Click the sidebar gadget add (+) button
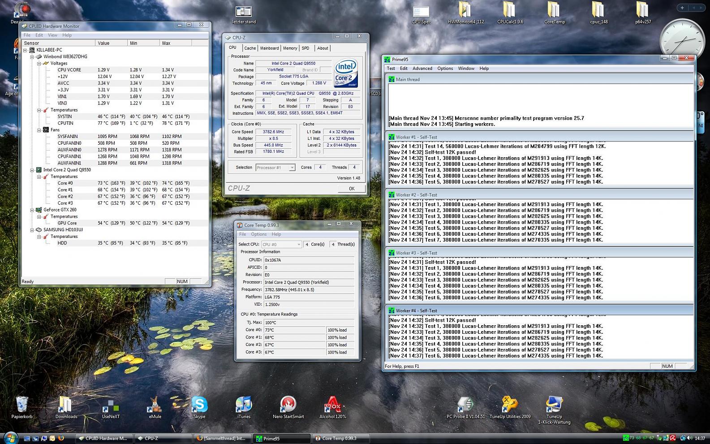 [x=682, y=8]
